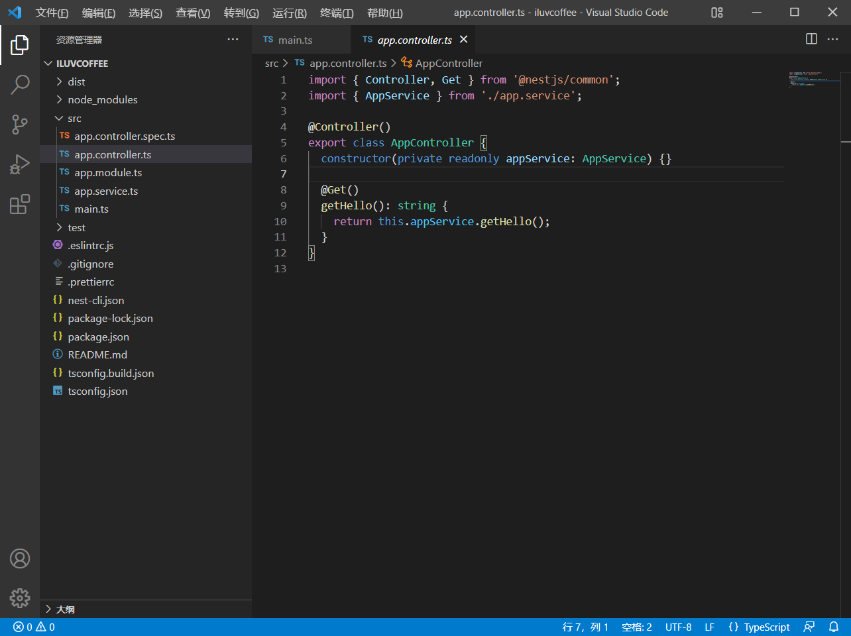Open the Accounts menu icon
The image size is (851, 636).
point(20,558)
